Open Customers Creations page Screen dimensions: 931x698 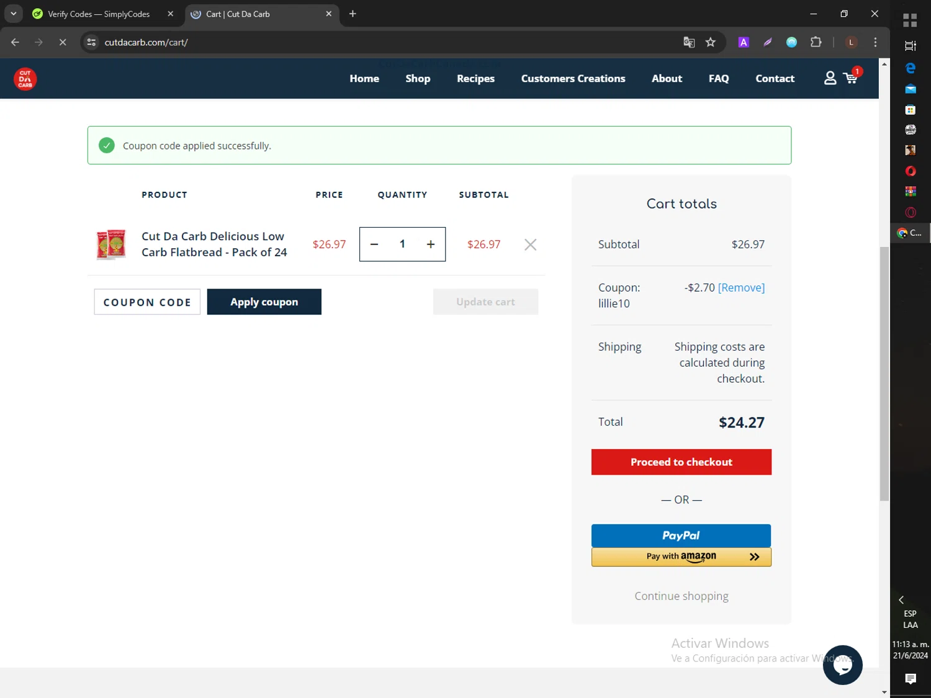[573, 79]
